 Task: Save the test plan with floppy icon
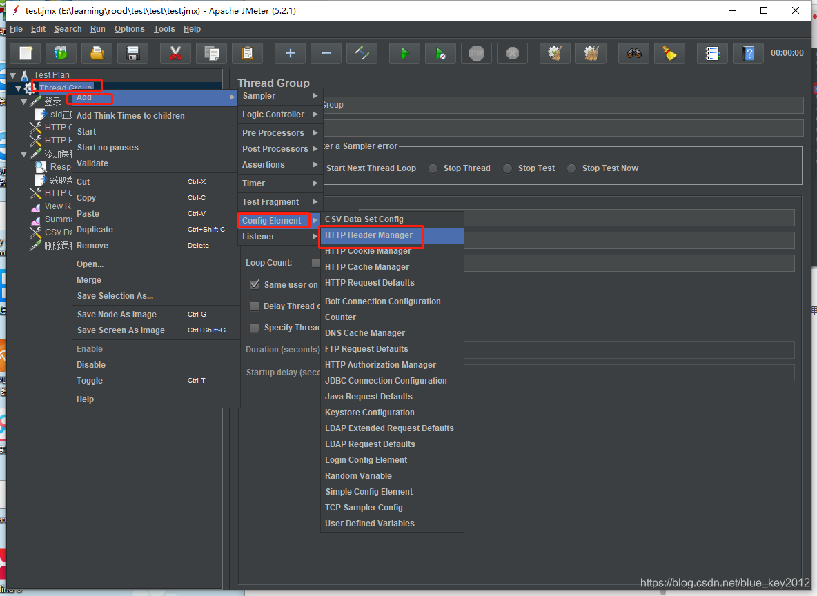pyautogui.click(x=133, y=53)
